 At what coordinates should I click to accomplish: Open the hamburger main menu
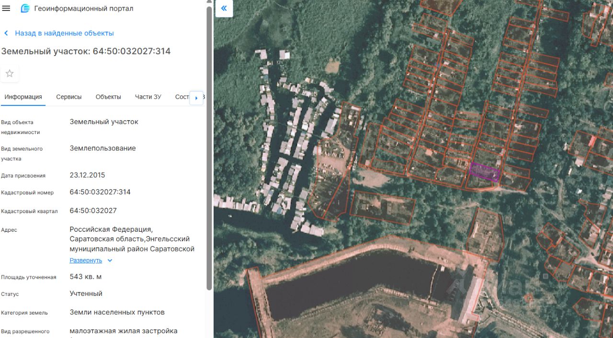click(6, 9)
